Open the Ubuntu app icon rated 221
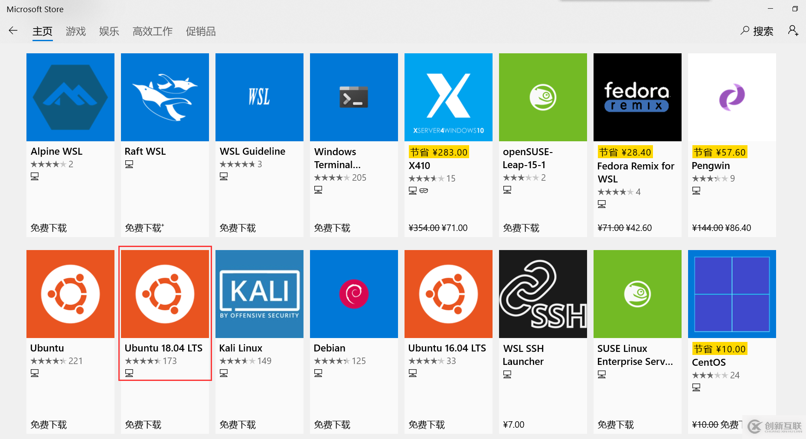The image size is (806, 439). 70,294
